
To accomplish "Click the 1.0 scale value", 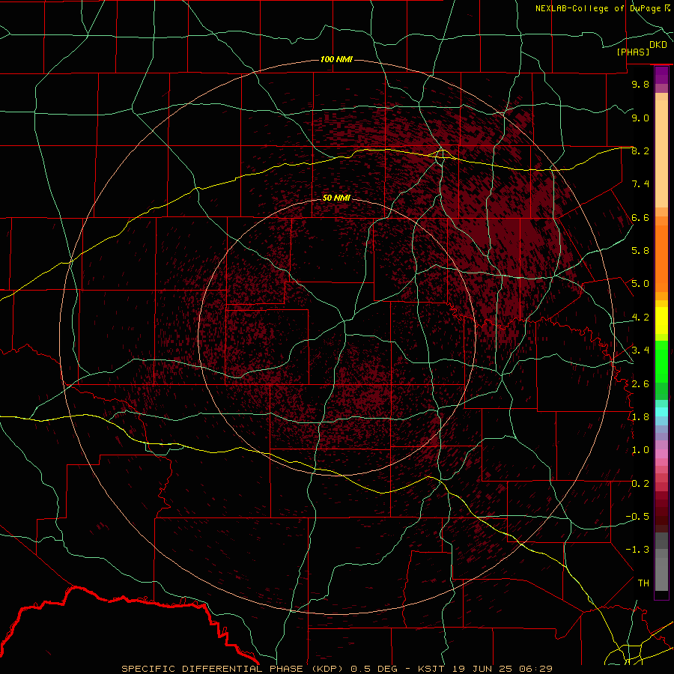I will tap(640, 450).
